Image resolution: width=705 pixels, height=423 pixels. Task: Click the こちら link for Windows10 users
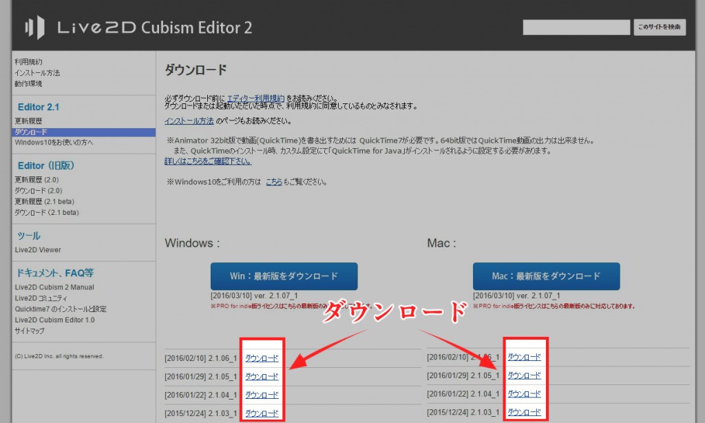tap(274, 182)
